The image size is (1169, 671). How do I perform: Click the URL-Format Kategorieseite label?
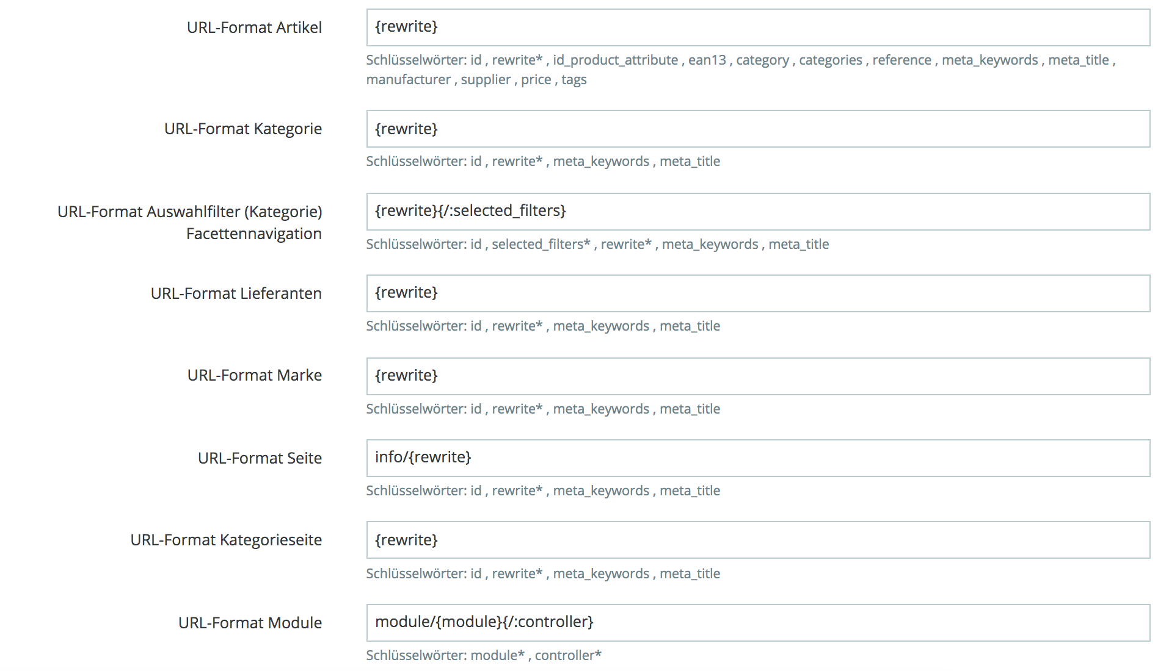tap(226, 540)
